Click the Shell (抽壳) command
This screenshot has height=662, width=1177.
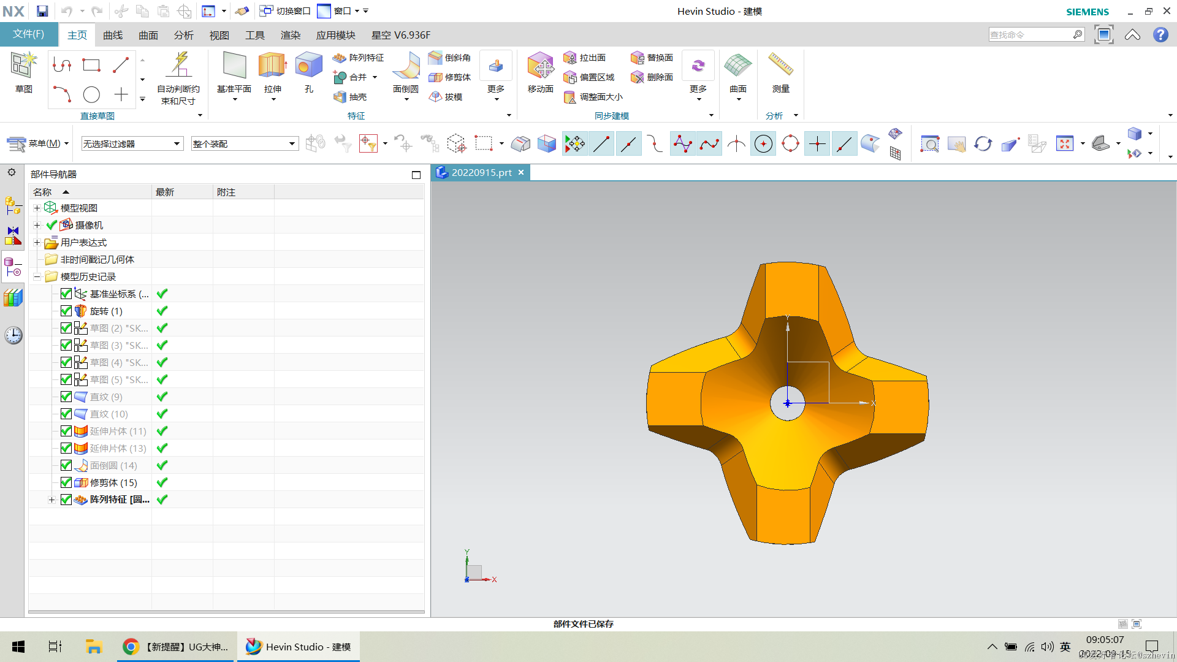point(349,97)
